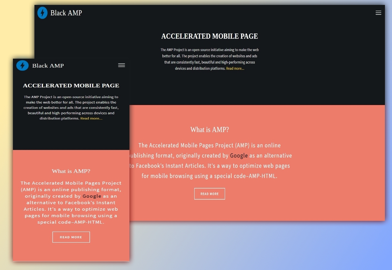Click the lightning bolt logo in mobile preview
The height and width of the screenshot is (270, 392).
pyautogui.click(x=22, y=65)
